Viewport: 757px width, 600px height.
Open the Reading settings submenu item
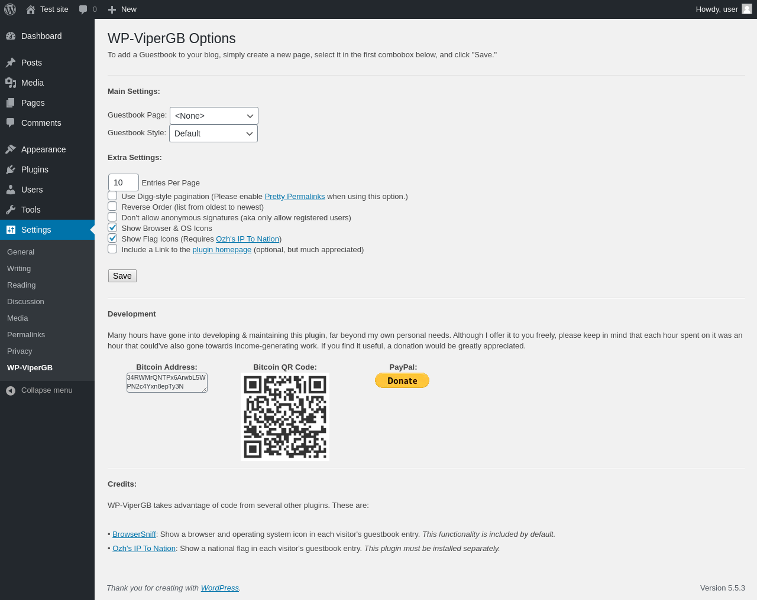(x=21, y=285)
